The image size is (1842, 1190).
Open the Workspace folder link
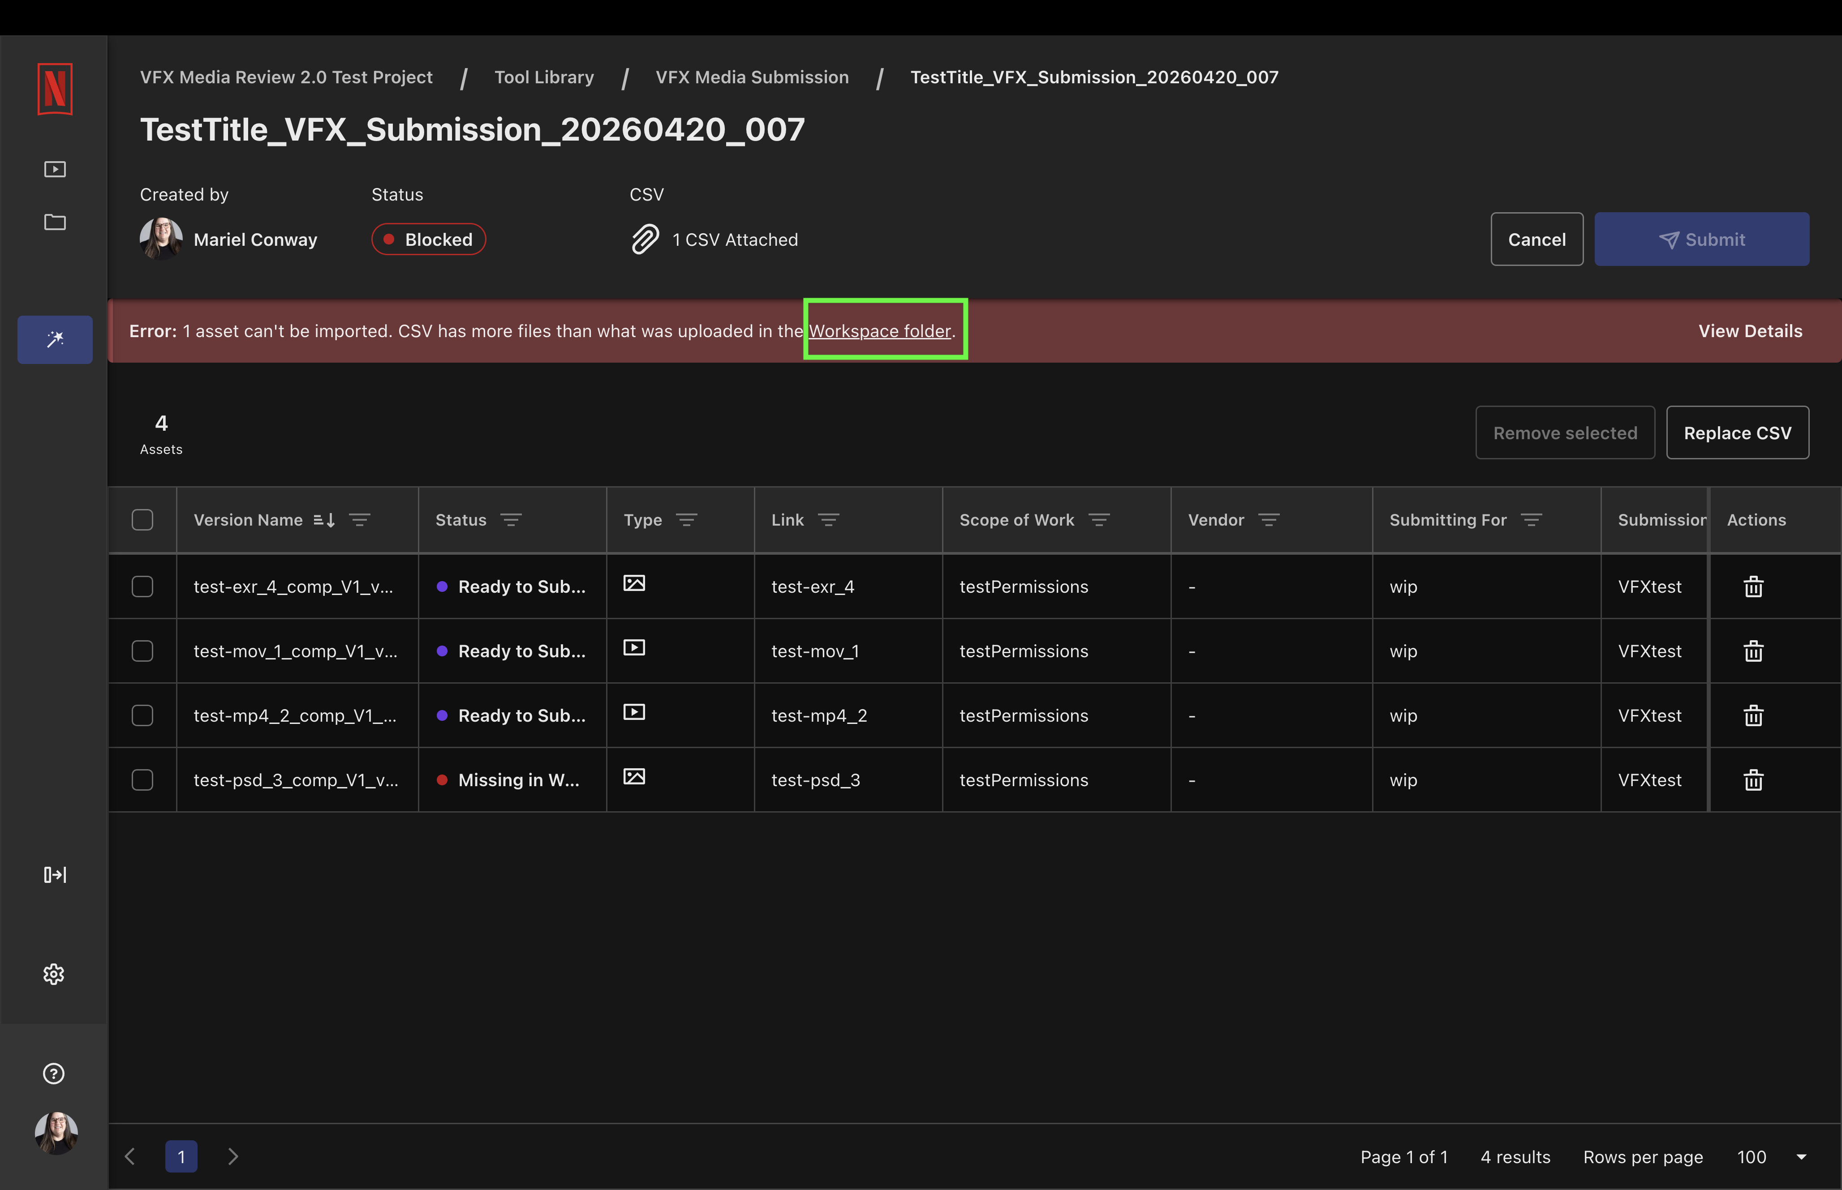click(880, 331)
